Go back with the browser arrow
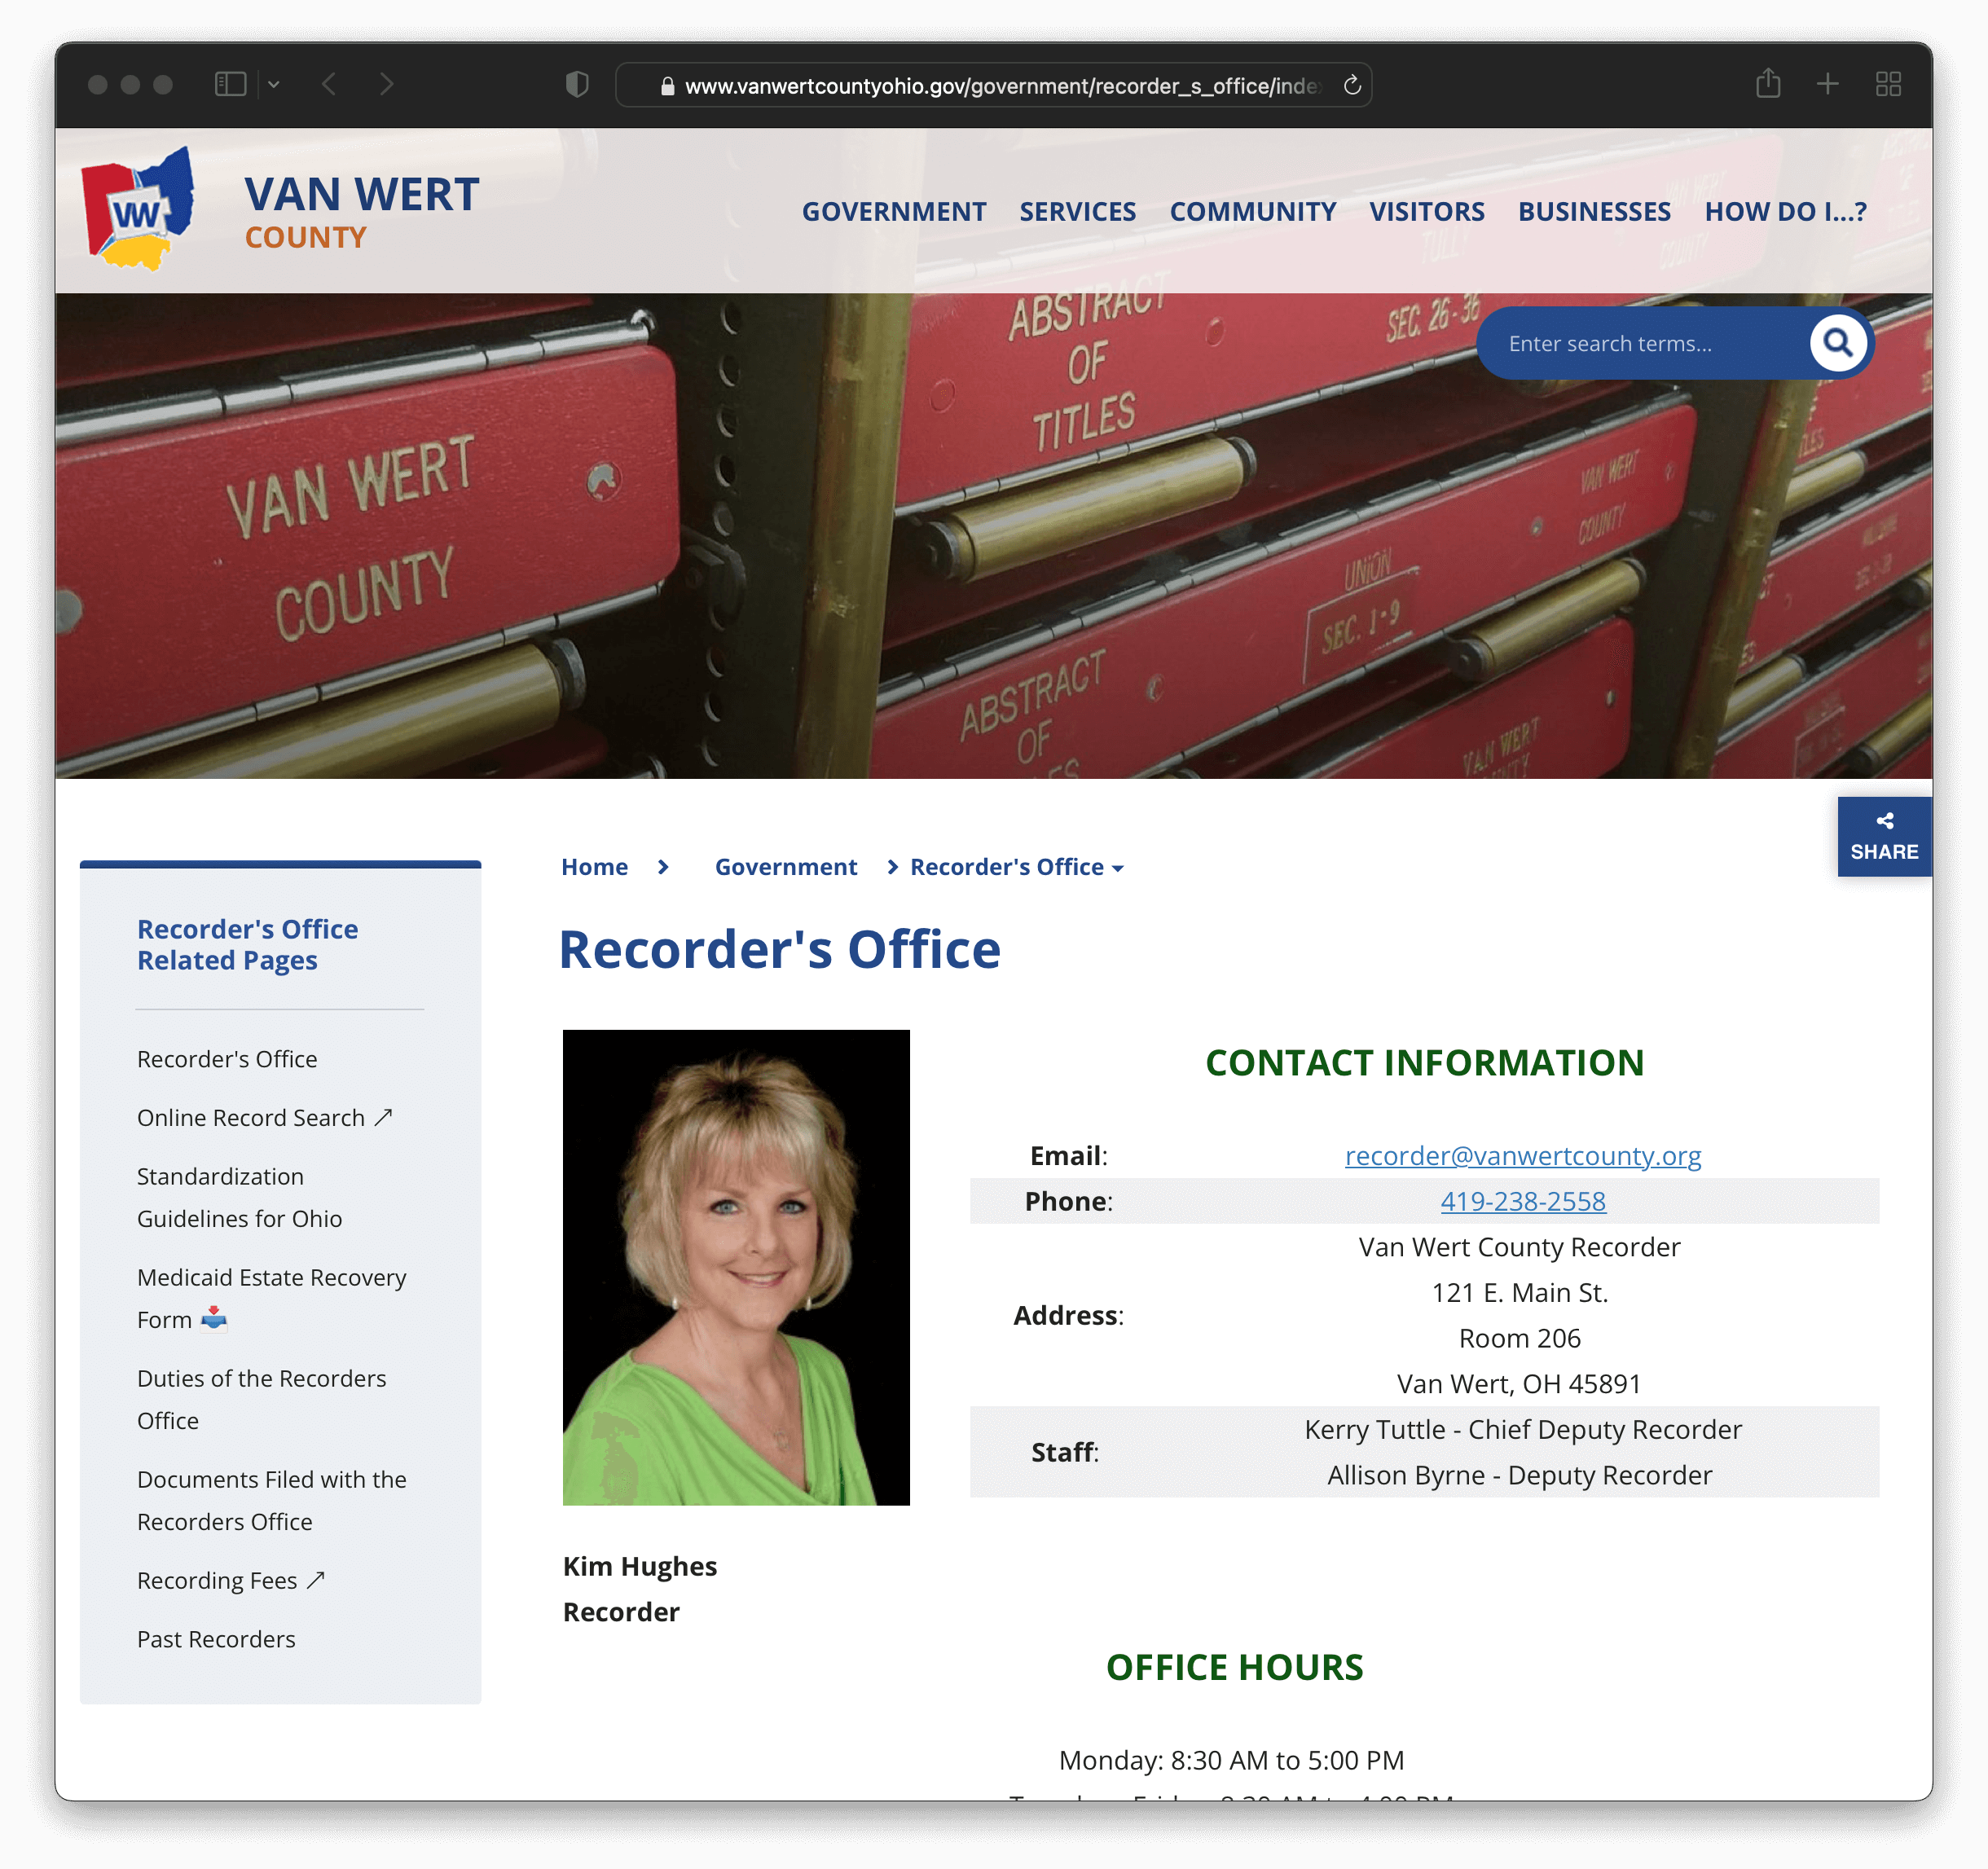This screenshot has width=1988, height=1869. click(329, 84)
